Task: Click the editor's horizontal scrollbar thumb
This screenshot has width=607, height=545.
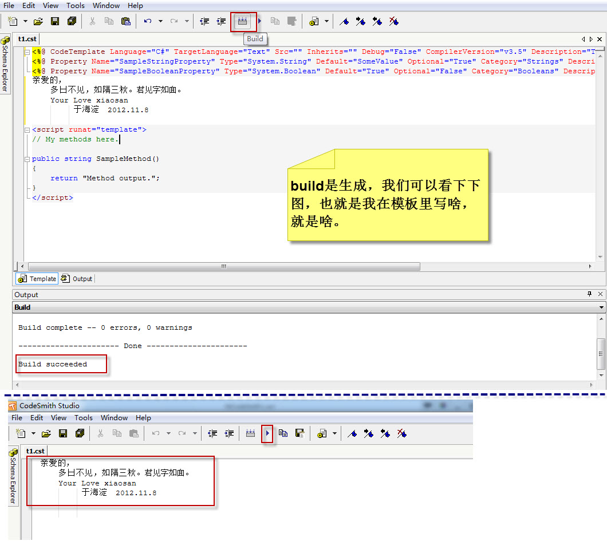Action: [x=224, y=266]
